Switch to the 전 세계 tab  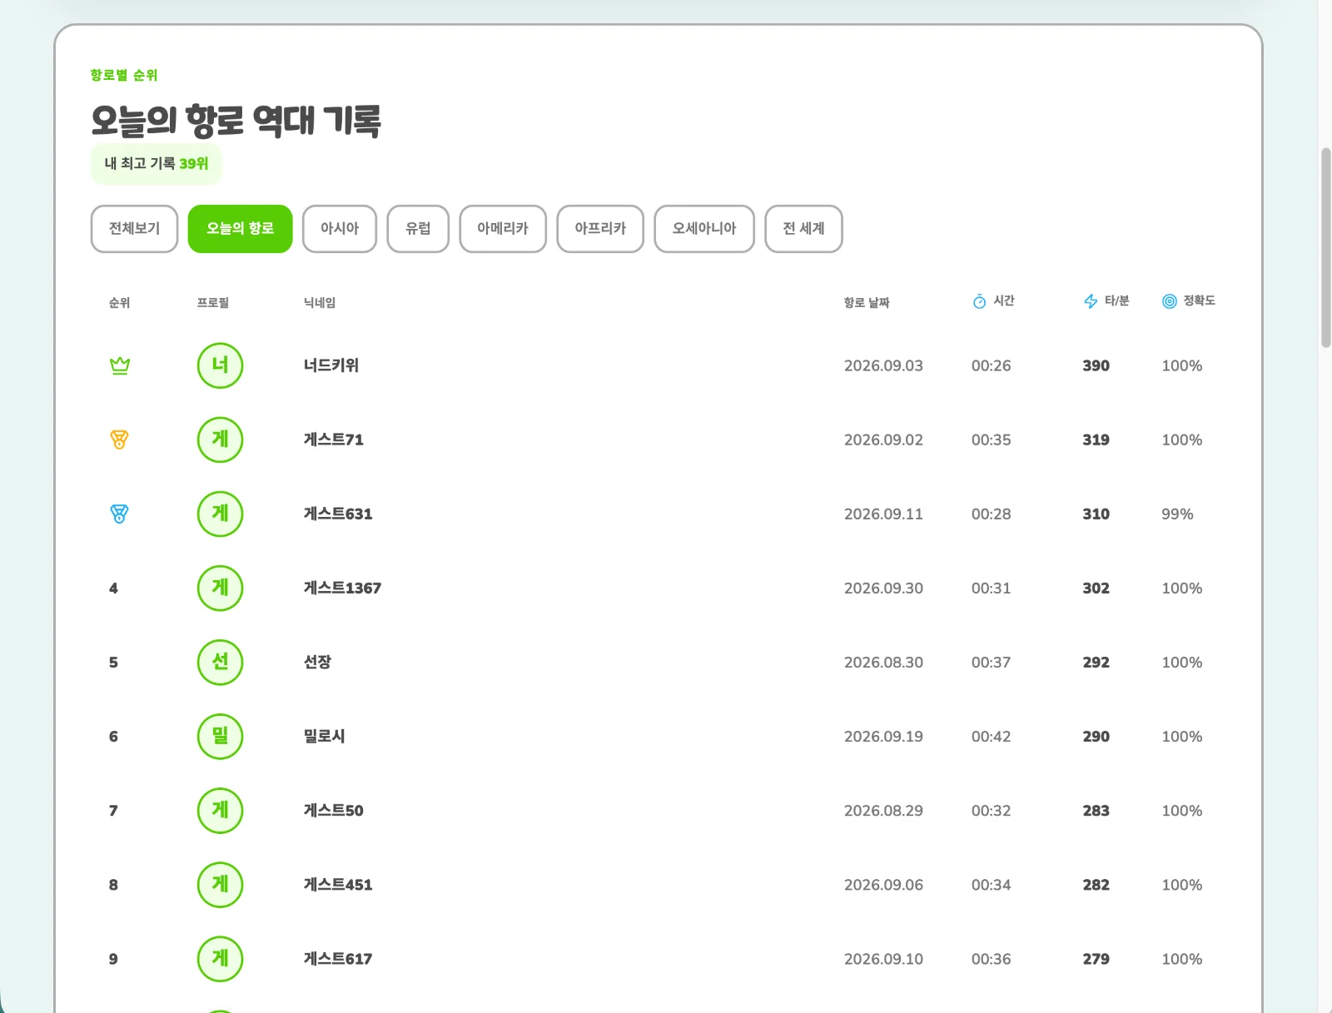pyautogui.click(x=803, y=229)
